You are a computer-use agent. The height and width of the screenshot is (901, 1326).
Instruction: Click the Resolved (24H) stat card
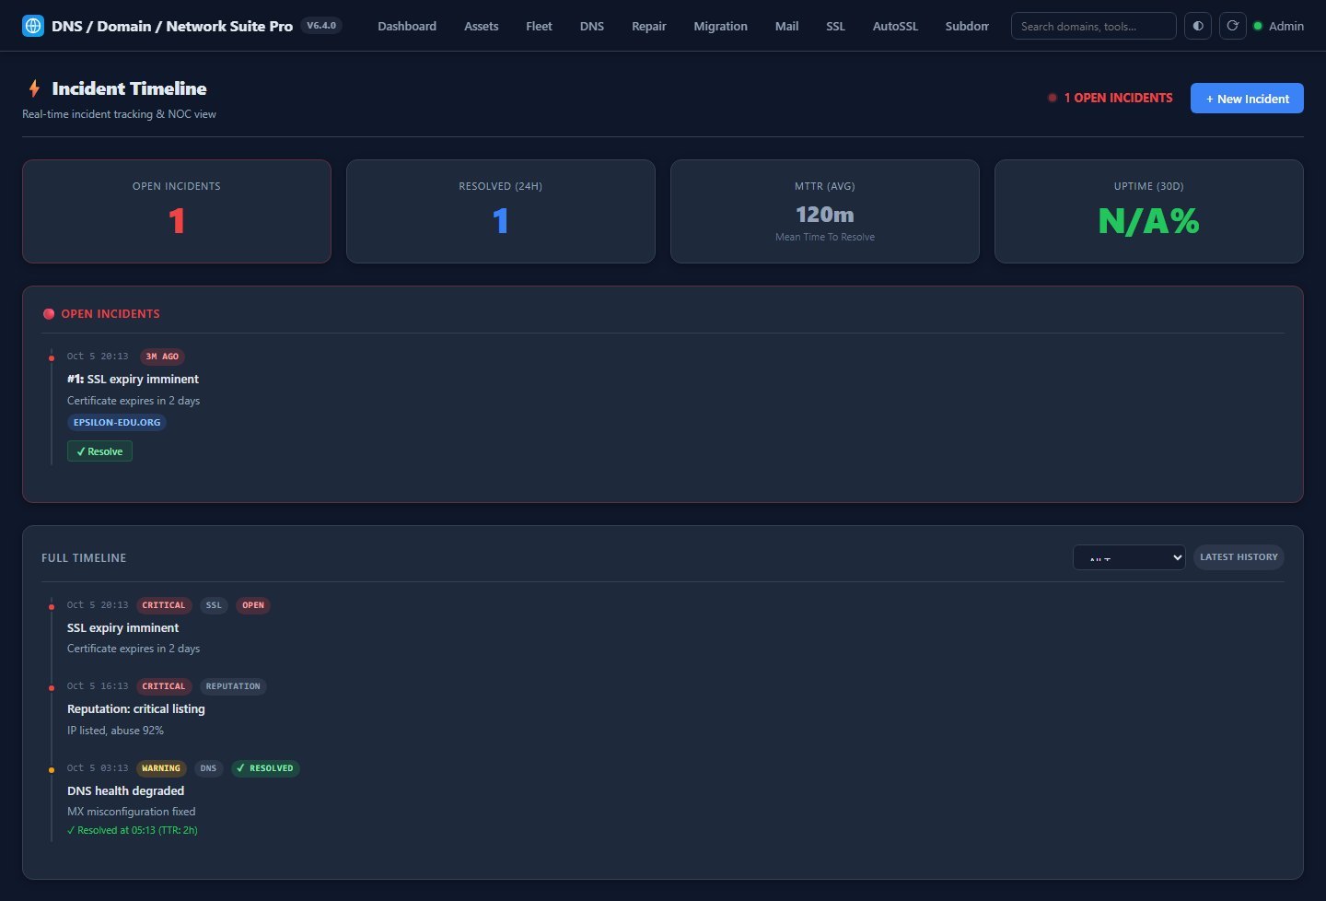pyautogui.click(x=501, y=211)
